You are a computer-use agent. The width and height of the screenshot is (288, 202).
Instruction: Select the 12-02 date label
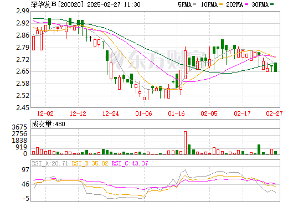45,113
